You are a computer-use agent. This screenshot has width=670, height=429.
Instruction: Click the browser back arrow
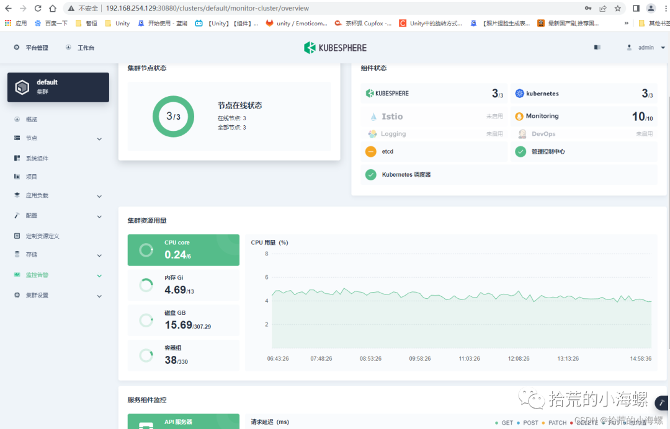coord(8,8)
